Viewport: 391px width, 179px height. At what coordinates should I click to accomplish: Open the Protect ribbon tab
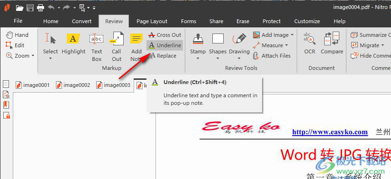click(272, 21)
